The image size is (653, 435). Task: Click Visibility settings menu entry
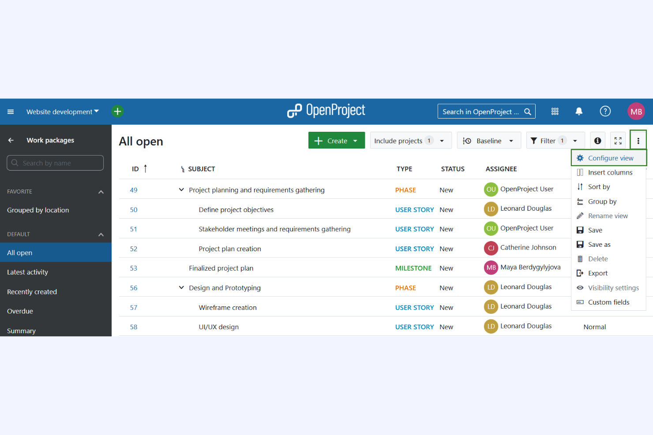point(609,288)
